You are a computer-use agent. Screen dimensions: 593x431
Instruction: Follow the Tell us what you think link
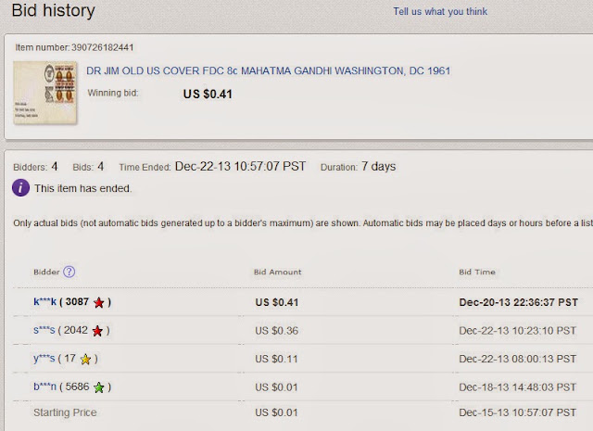(x=440, y=12)
